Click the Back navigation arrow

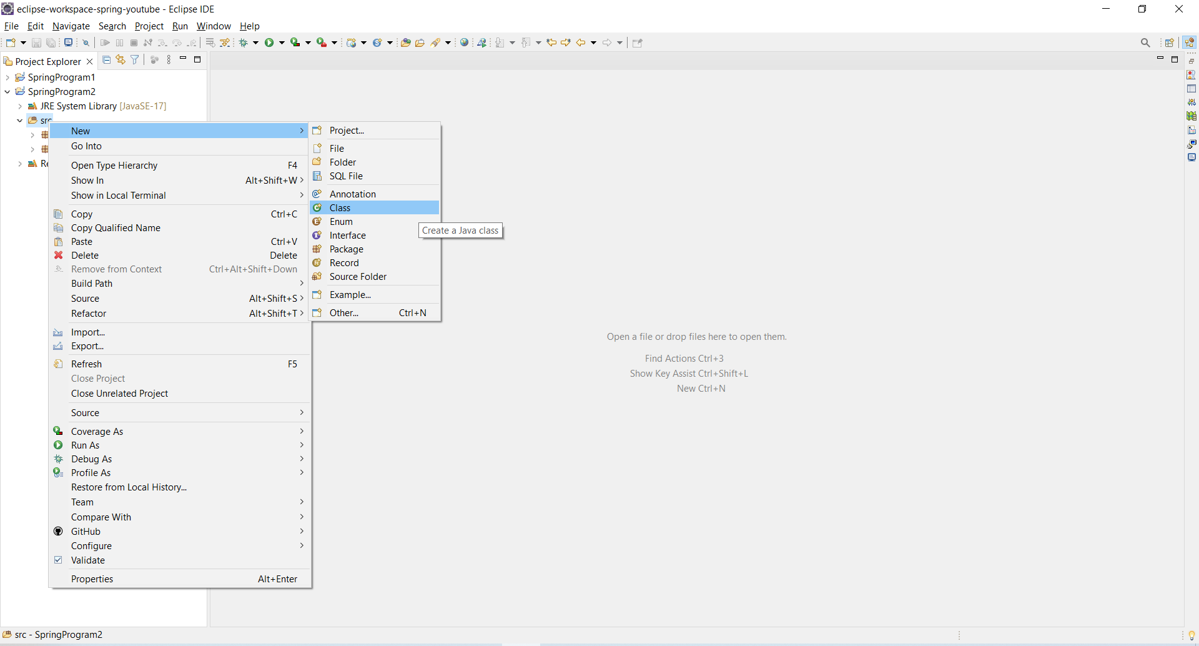(581, 42)
